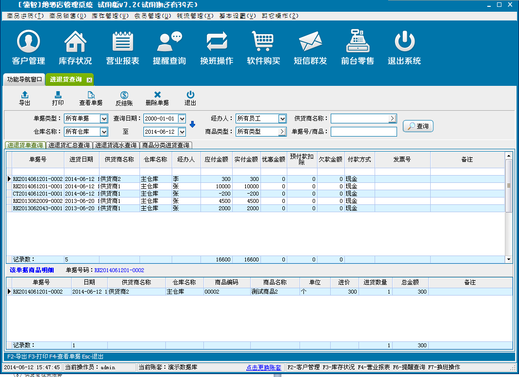The height and width of the screenshot is (377, 519).
Task: Open 换班操作 shift change icon
Action: click(217, 42)
